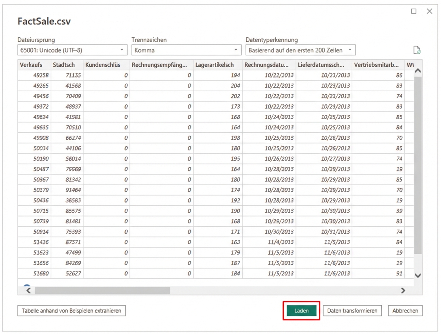The width and height of the screenshot is (441, 334).
Task: Click Daten transformieren button
Action: coord(352,311)
